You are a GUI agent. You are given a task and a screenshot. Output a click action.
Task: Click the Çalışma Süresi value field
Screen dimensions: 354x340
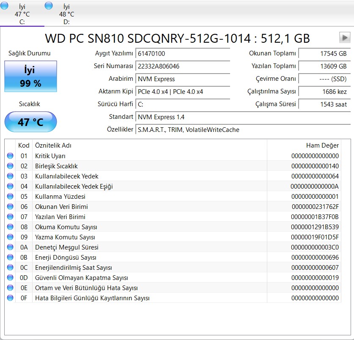tap(325, 104)
